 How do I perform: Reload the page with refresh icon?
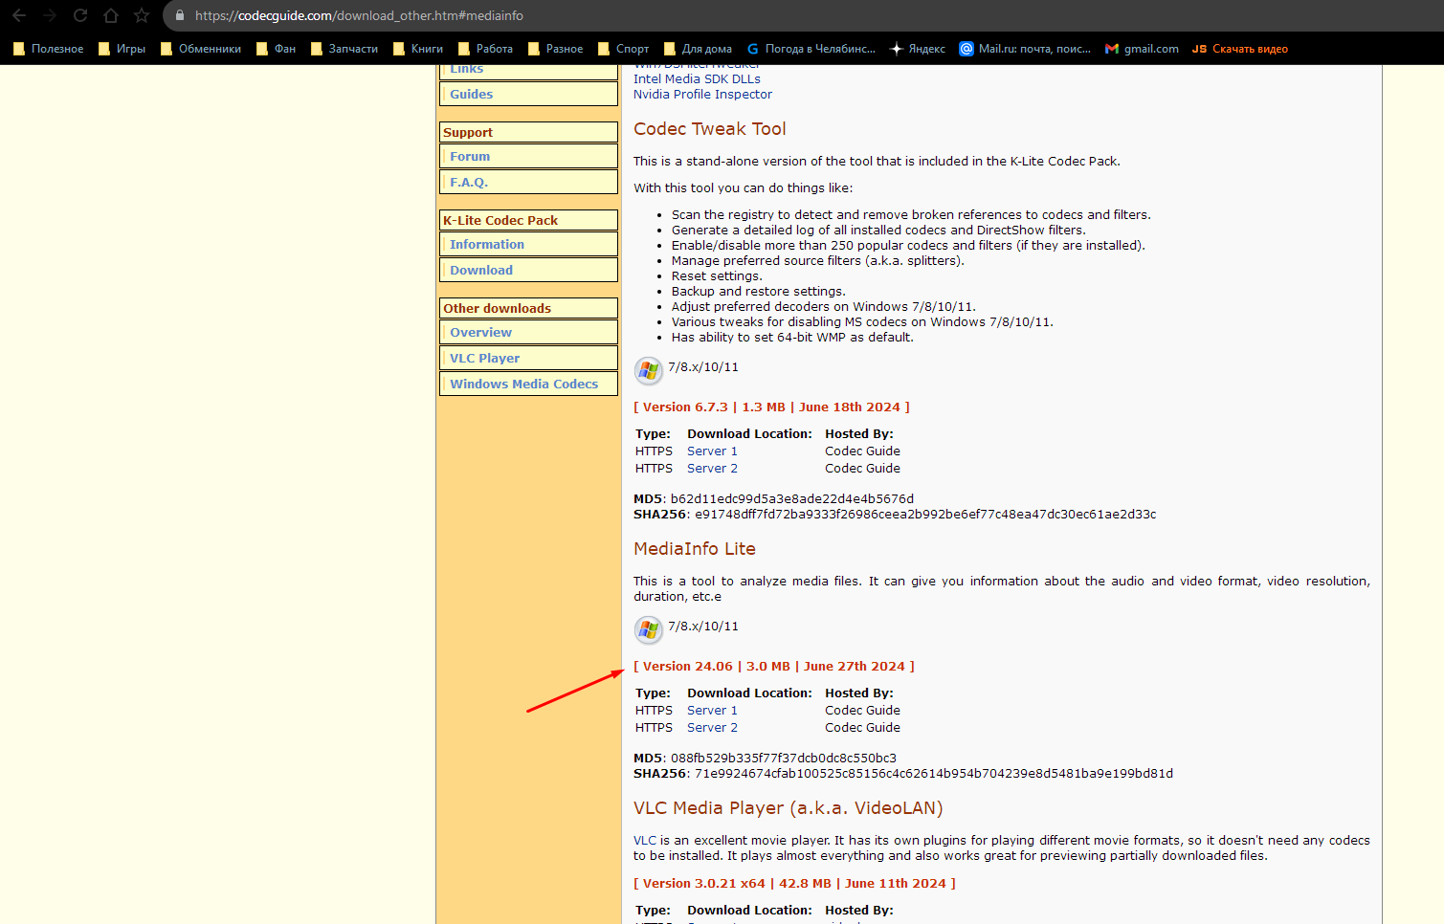pos(80,15)
